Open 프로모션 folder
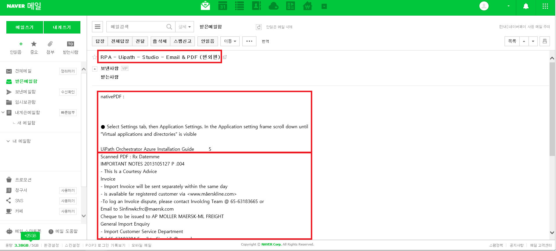 23,180
